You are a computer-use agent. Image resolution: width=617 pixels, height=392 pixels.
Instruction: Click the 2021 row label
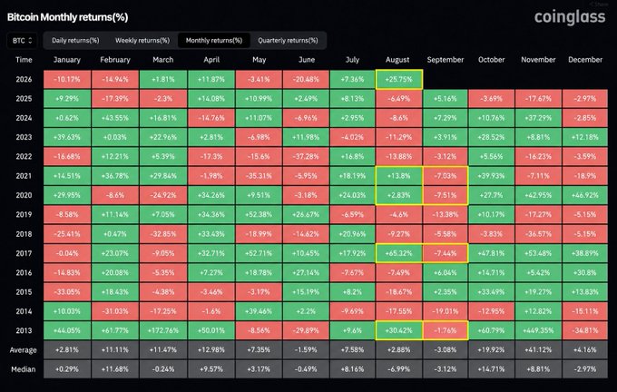[x=24, y=176]
